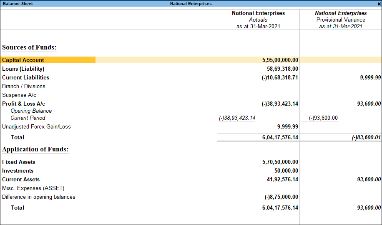
Task: Click Profit & Loss actuals bold (-)38,93,423.14
Action: point(280,104)
